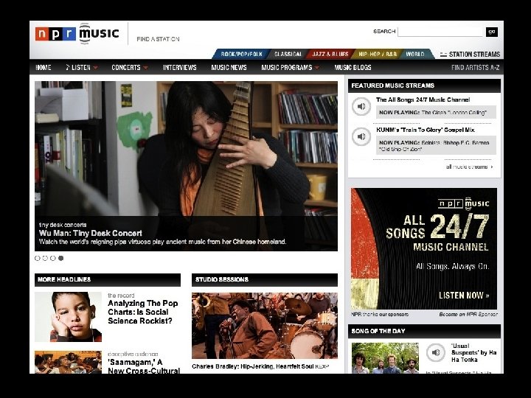The width and height of the screenshot is (531, 398).
Task: Open the Charles Bradley performance thumbnail
Action: tap(265, 326)
